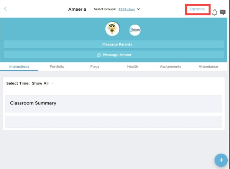Screen dimensions: 230x169
Task: Switch to the Portfolio tab
Action: 57,67
